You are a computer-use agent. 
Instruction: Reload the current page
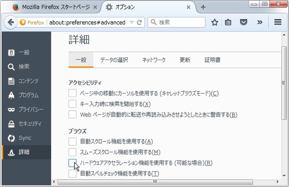click(x=140, y=23)
